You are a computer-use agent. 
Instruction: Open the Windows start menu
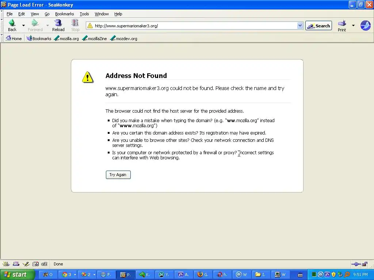tap(17, 275)
